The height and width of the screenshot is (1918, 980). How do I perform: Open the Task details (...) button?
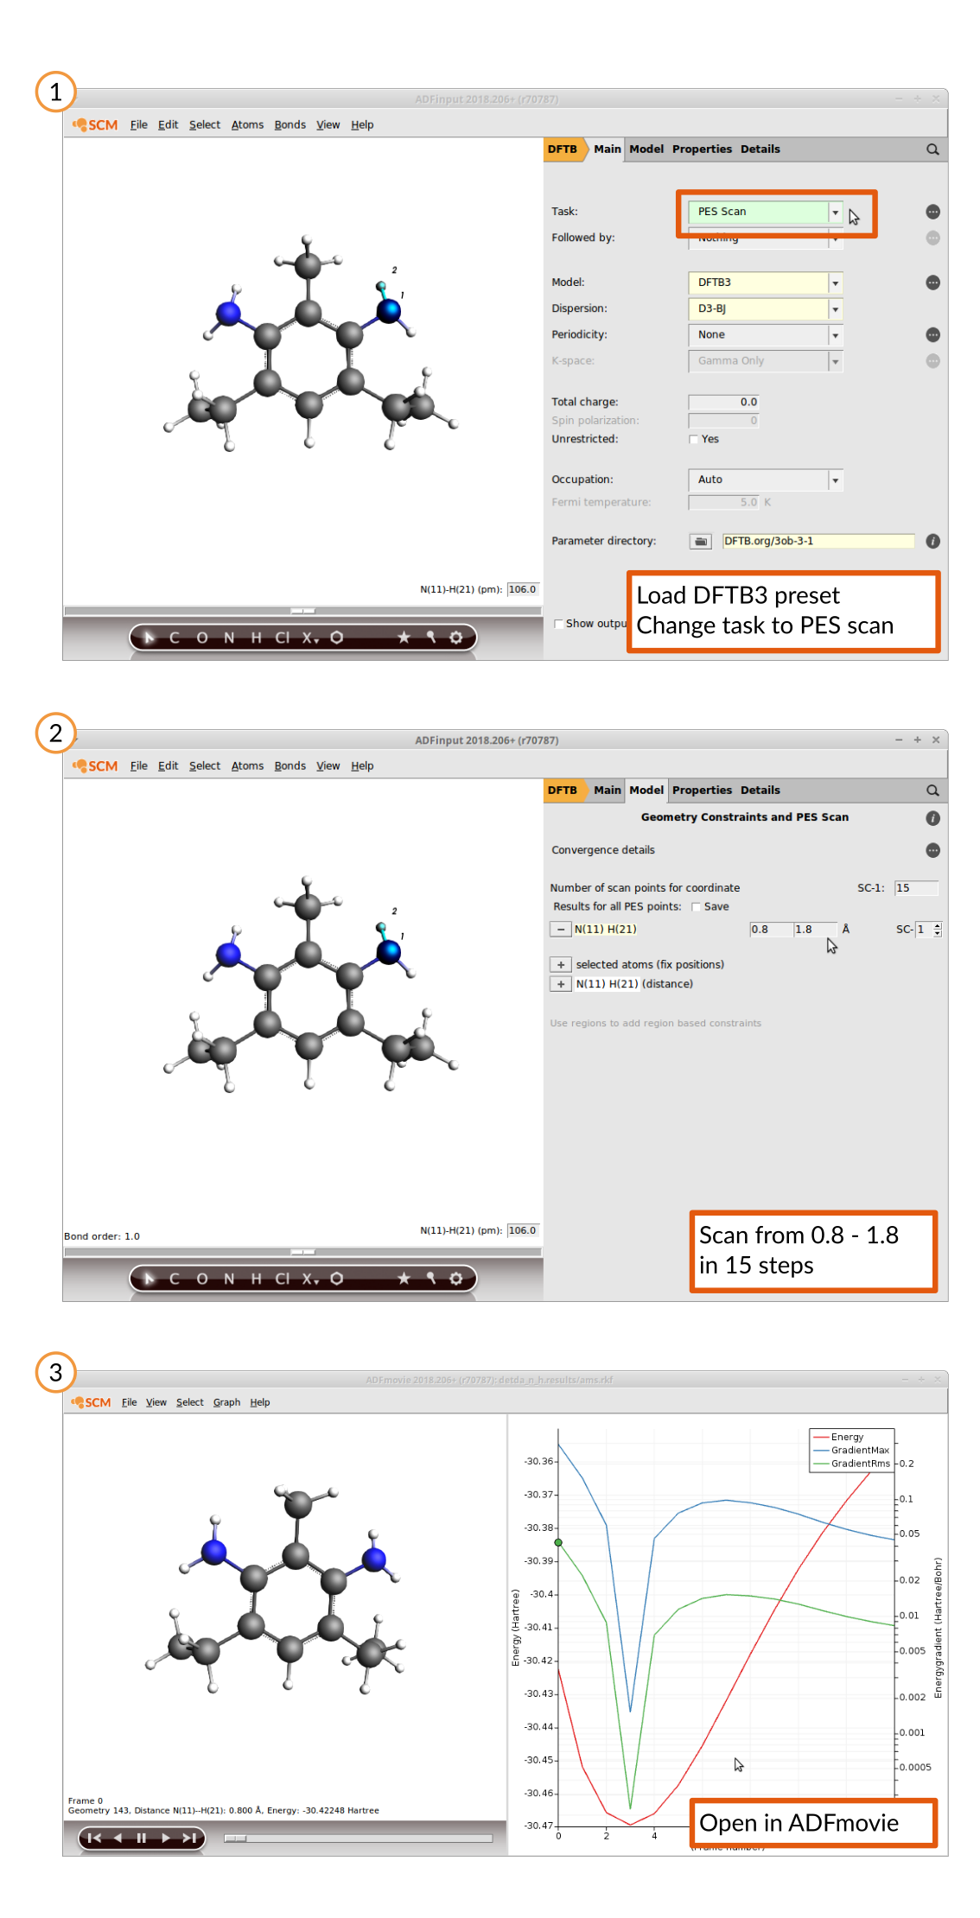click(x=932, y=212)
